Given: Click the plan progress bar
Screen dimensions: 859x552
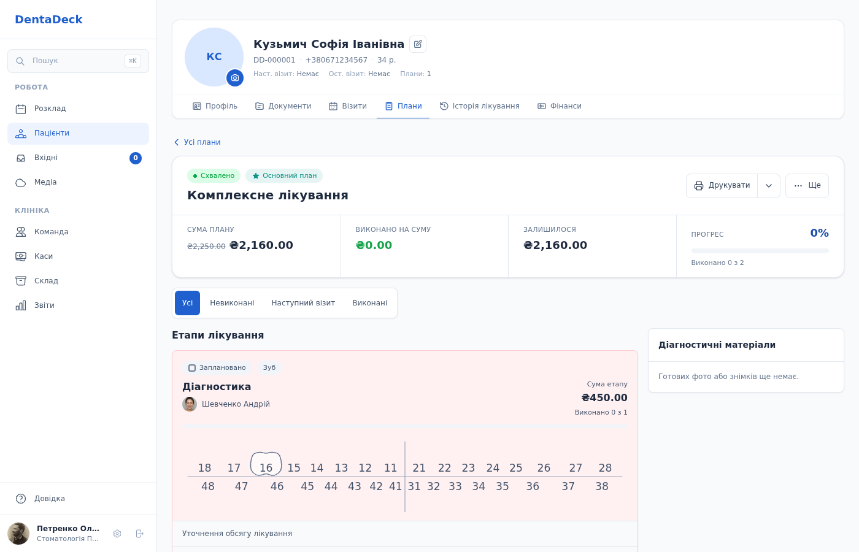Looking at the screenshot, I should (760, 251).
